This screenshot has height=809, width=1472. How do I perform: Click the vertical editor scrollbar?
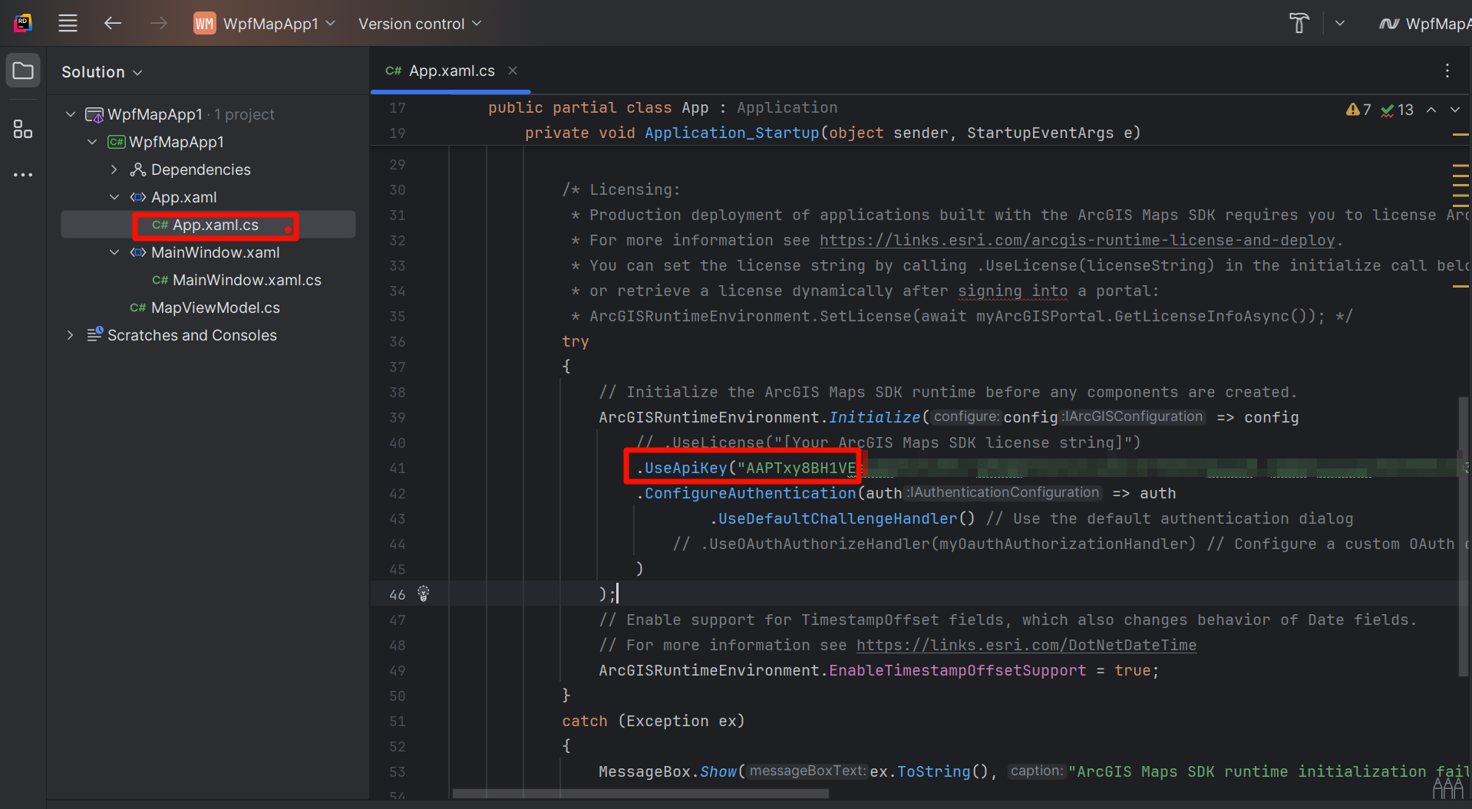(1463, 537)
